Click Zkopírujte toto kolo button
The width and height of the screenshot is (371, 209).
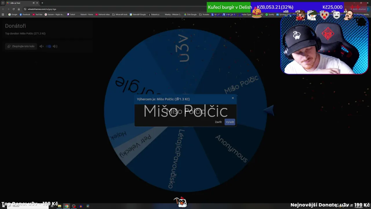click(x=21, y=46)
